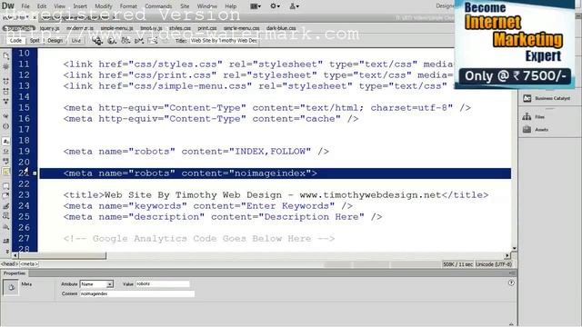The image size is (582, 327).
Task: Open the Site menu
Action: tap(185, 6)
